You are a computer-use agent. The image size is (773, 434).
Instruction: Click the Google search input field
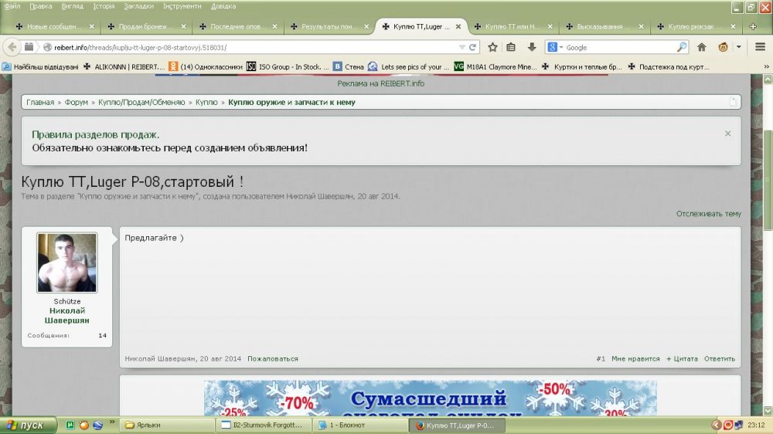(x=620, y=47)
